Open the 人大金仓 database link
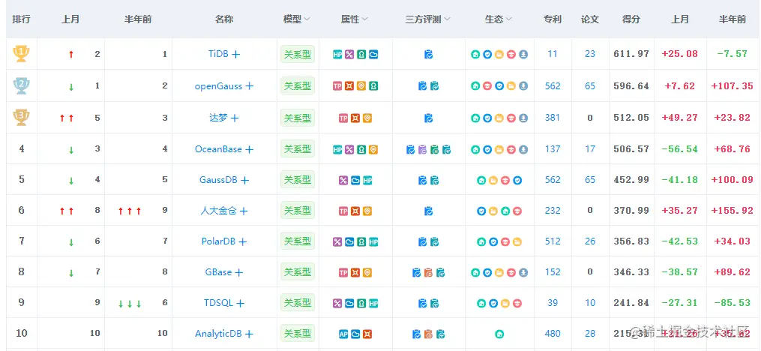Viewport: 761px width, 351px height. click(218, 211)
